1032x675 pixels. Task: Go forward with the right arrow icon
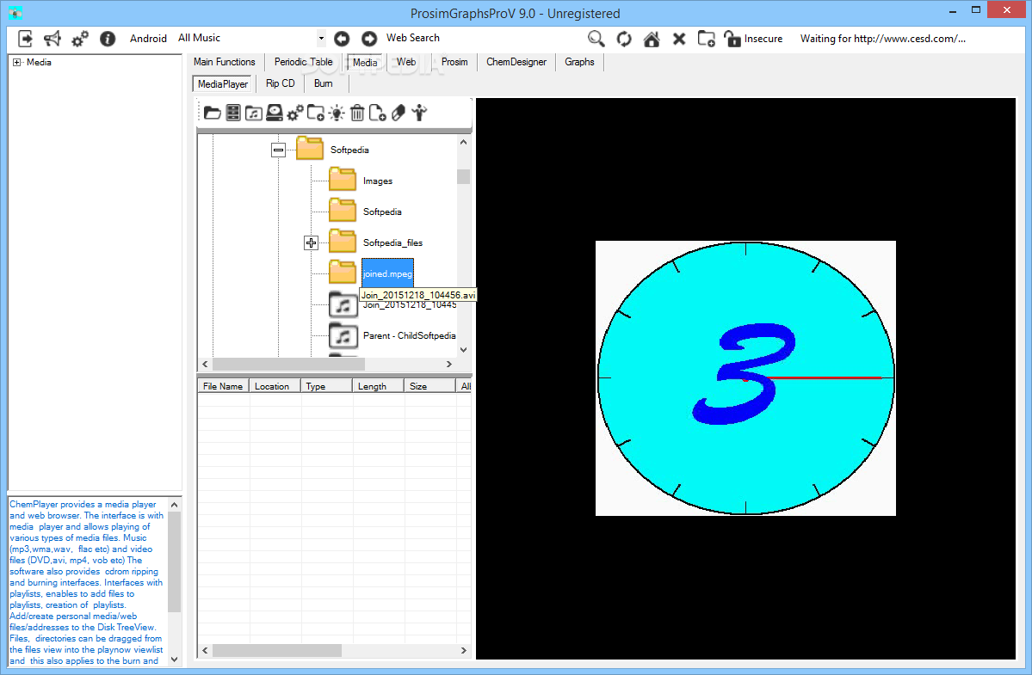coord(369,39)
